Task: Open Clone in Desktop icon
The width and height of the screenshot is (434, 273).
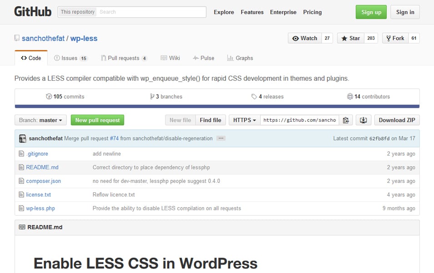Action: coord(363,120)
